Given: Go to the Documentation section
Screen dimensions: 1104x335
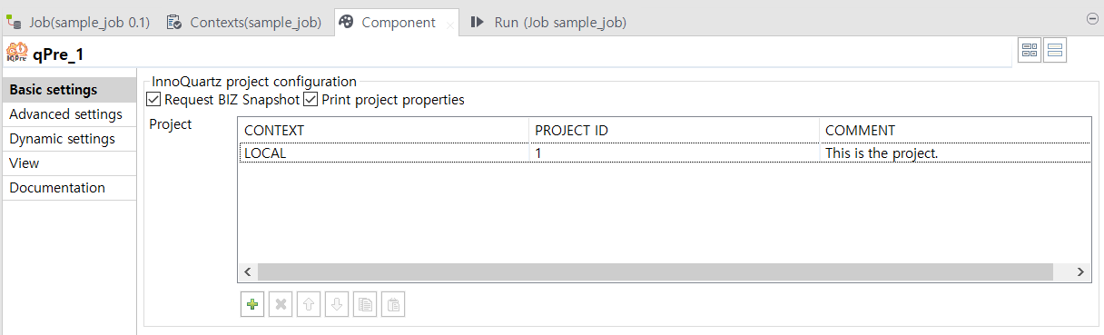Looking at the screenshot, I should coord(69,188).
